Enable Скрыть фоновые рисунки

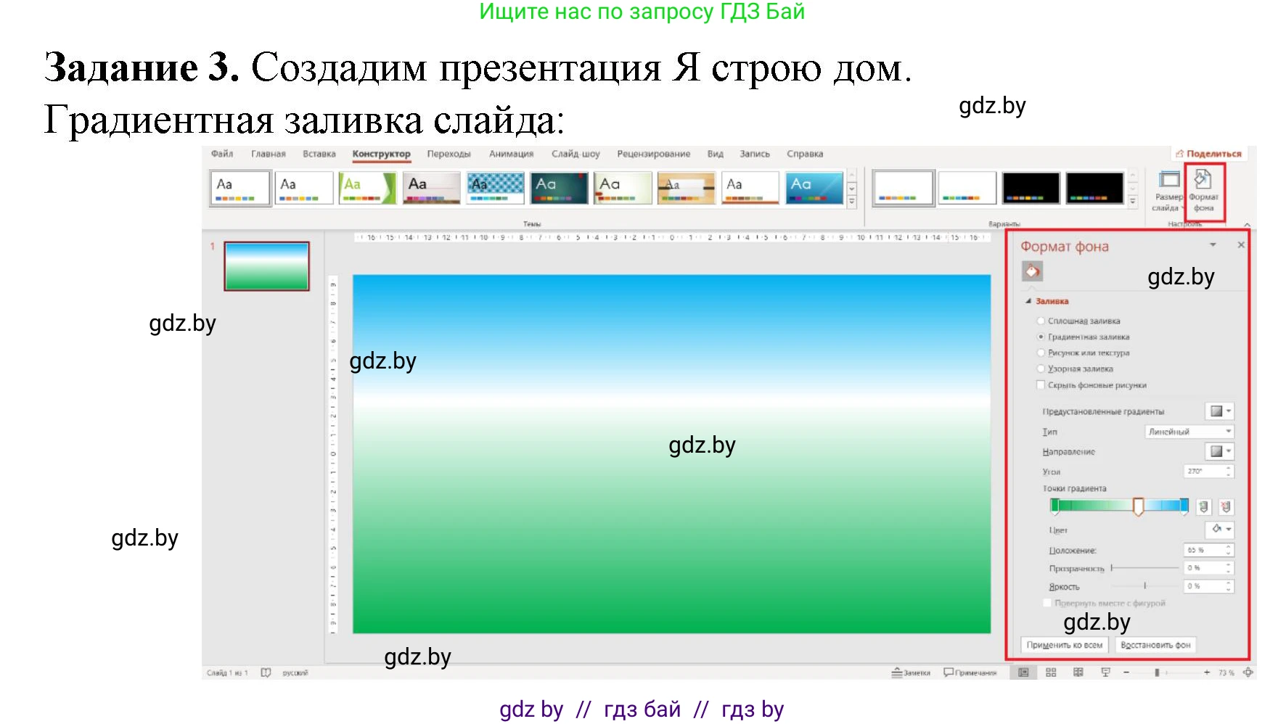pyautogui.click(x=1041, y=384)
